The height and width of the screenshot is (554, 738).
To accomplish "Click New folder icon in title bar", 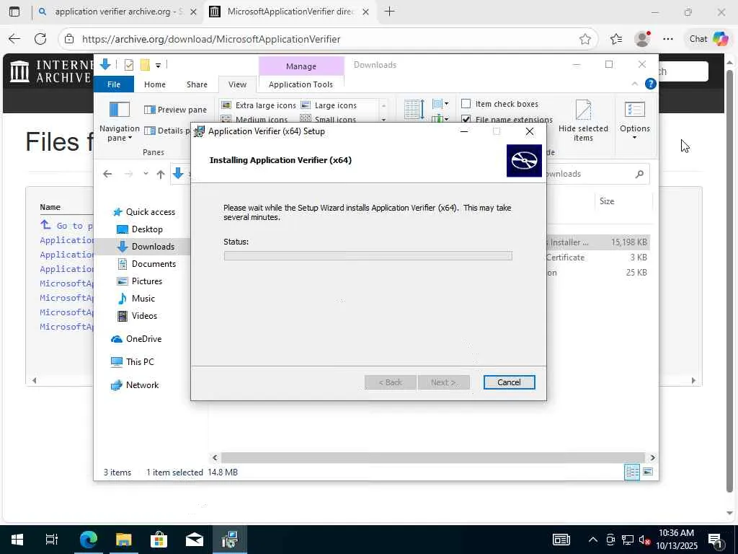I will [145, 65].
